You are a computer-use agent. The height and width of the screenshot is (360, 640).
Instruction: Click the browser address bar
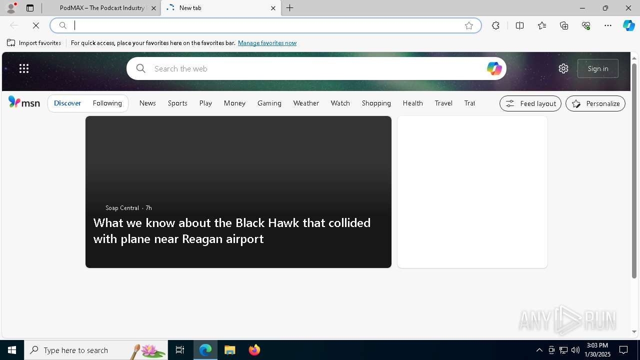click(x=265, y=25)
